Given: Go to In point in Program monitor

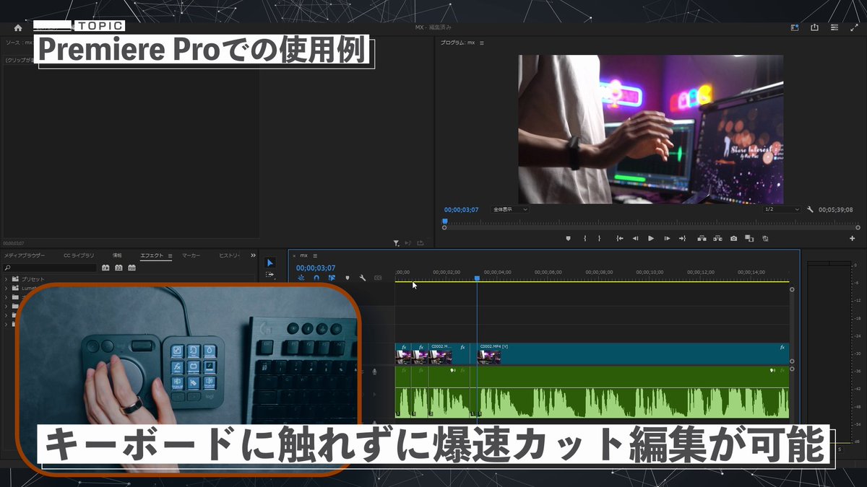Looking at the screenshot, I should 620,238.
